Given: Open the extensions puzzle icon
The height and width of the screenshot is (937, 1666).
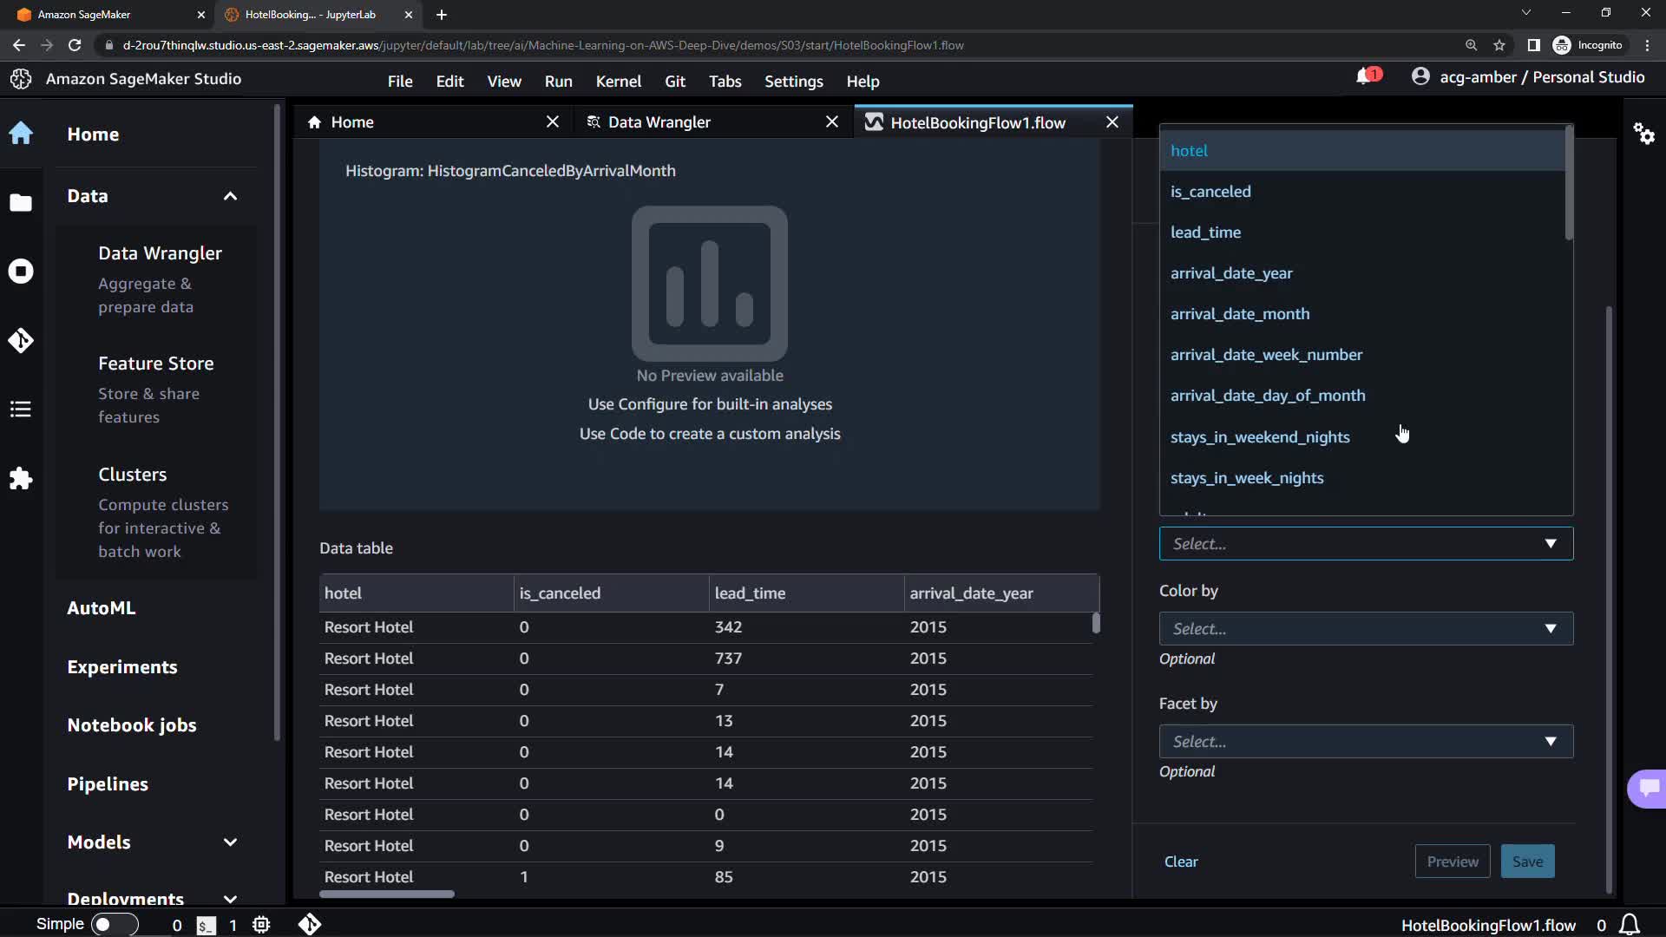Looking at the screenshot, I should [x=21, y=479].
